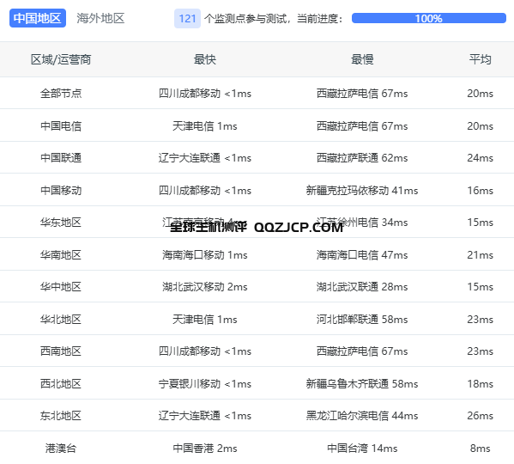Switch to the 海外地区 tab
The image size is (514, 464).
point(100,18)
